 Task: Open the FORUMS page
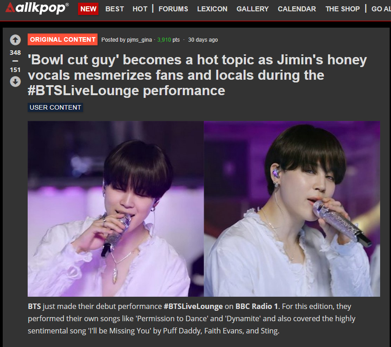(x=173, y=9)
